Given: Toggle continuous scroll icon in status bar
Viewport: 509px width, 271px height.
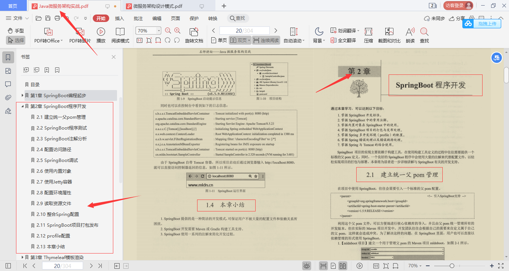Looking at the screenshot, I should tap(323, 266).
